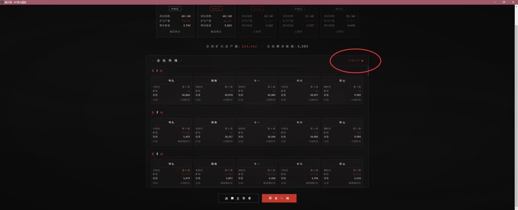Select round 2 energy value 5,452
This screenshot has height=210, width=518.
click(186, 136)
